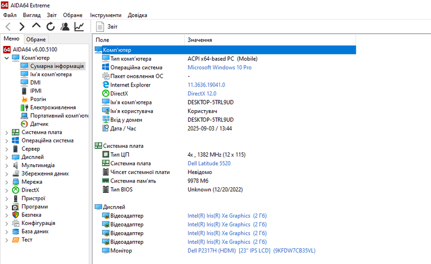The height and width of the screenshot is (264, 431).
Task: Open the Dell Latitude 5520 link
Action: pyautogui.click(x=209, y=163)
